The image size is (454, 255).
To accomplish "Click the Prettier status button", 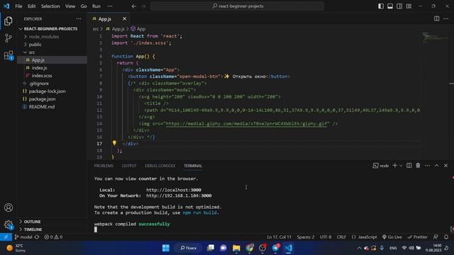I will [x=417, y=237].
